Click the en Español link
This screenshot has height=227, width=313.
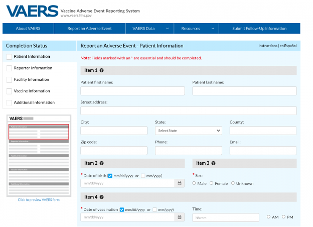point(288,46)
